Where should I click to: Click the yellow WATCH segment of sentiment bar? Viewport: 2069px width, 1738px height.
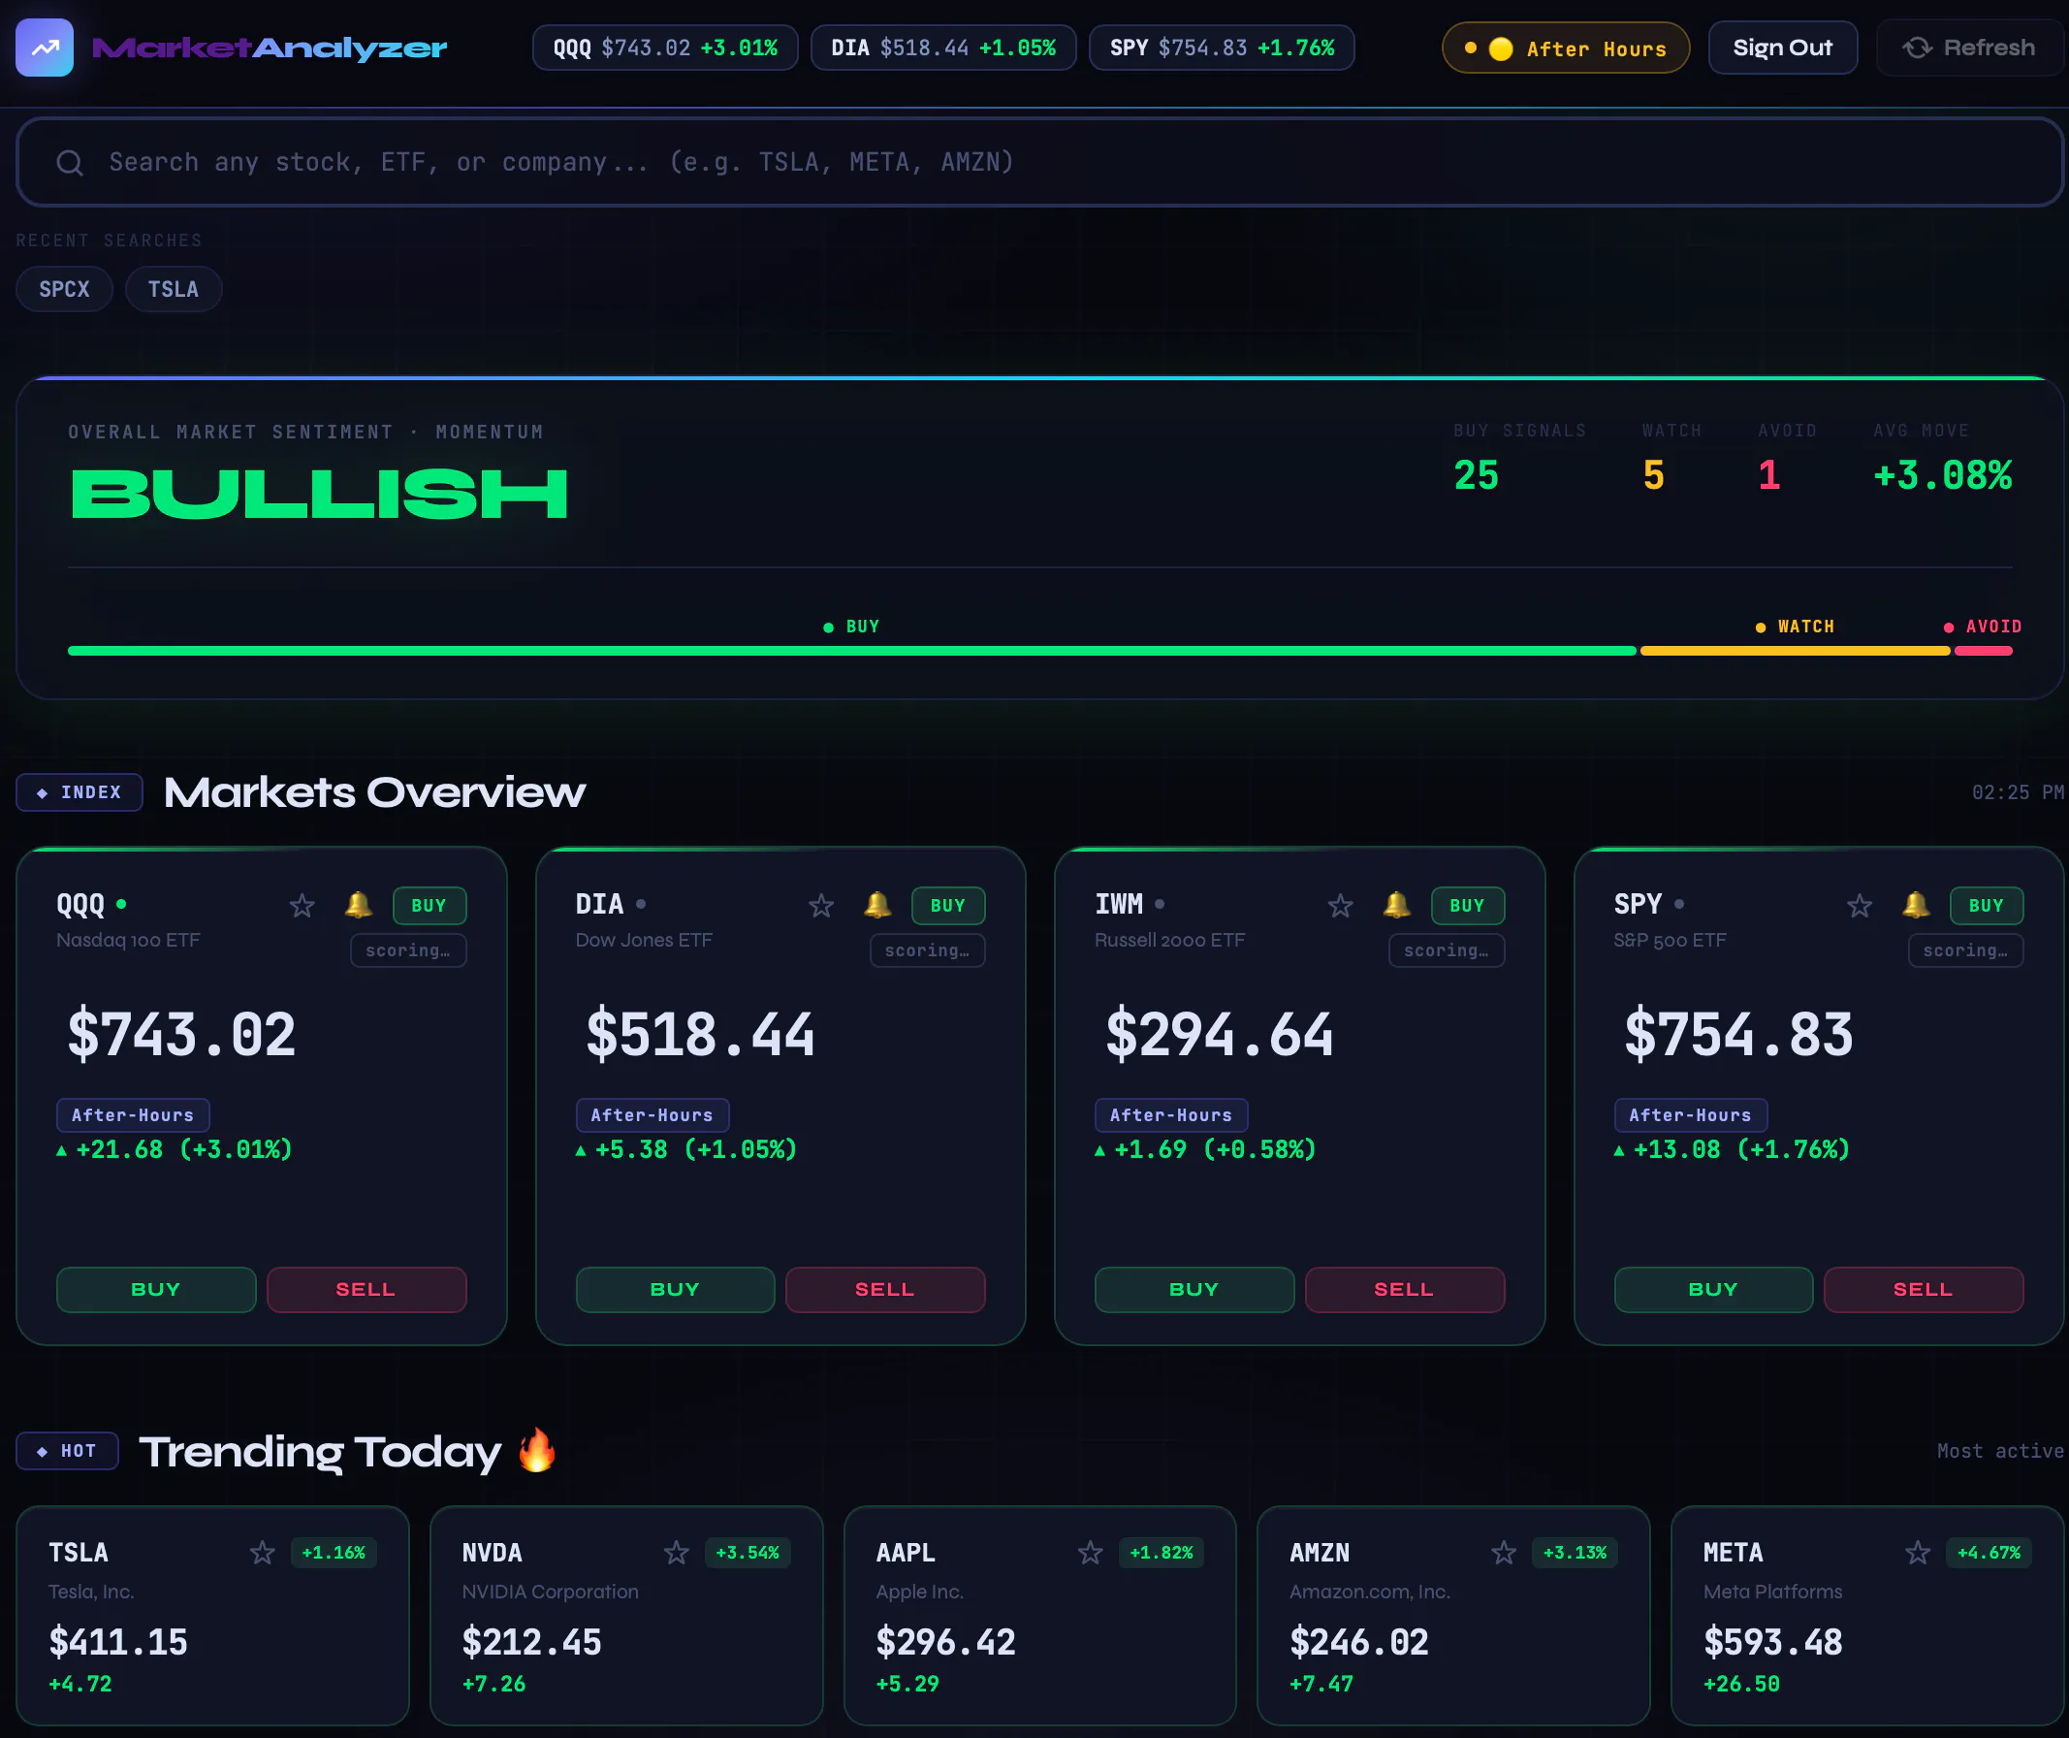[x=1795, y=651]
